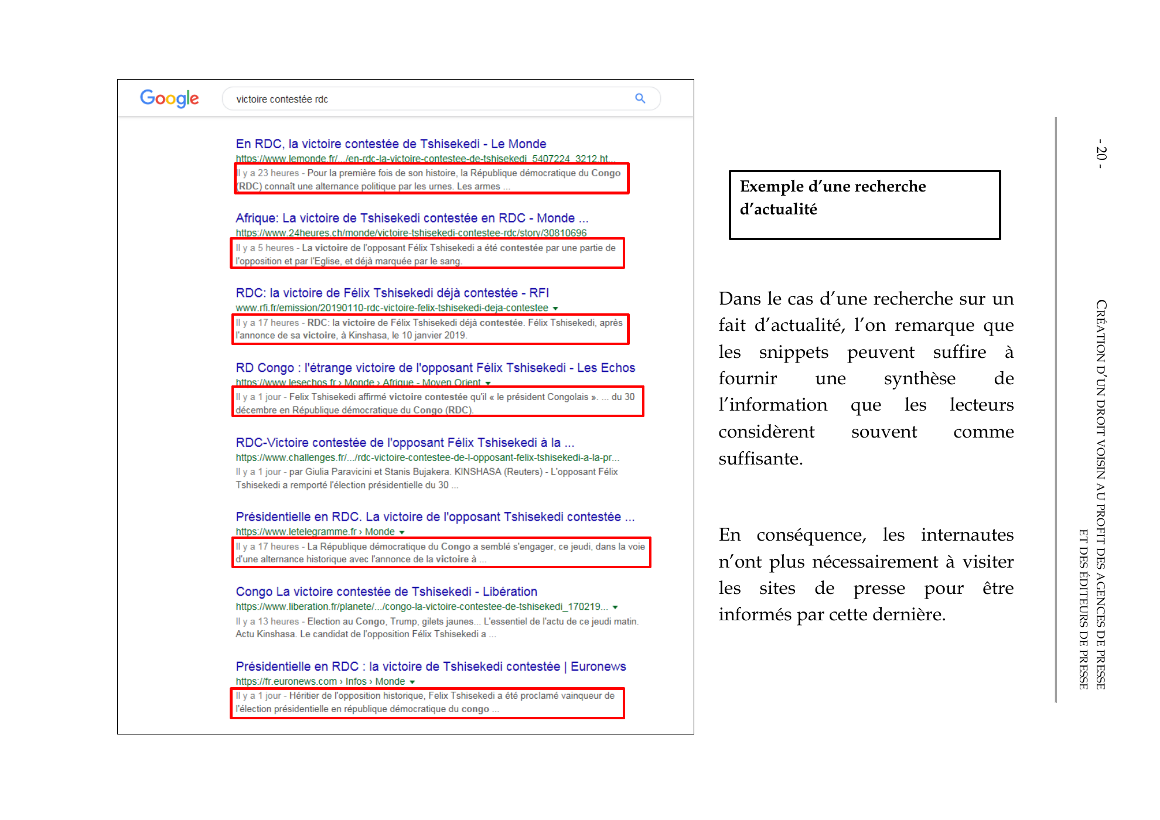The width and height of the screenshot is (1160, 820).
Task: Click the challenges.fr green URL
Action: 427,457
